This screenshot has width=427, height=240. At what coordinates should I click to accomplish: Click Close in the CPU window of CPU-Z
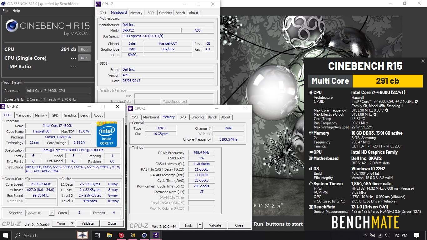click(112, 223)
